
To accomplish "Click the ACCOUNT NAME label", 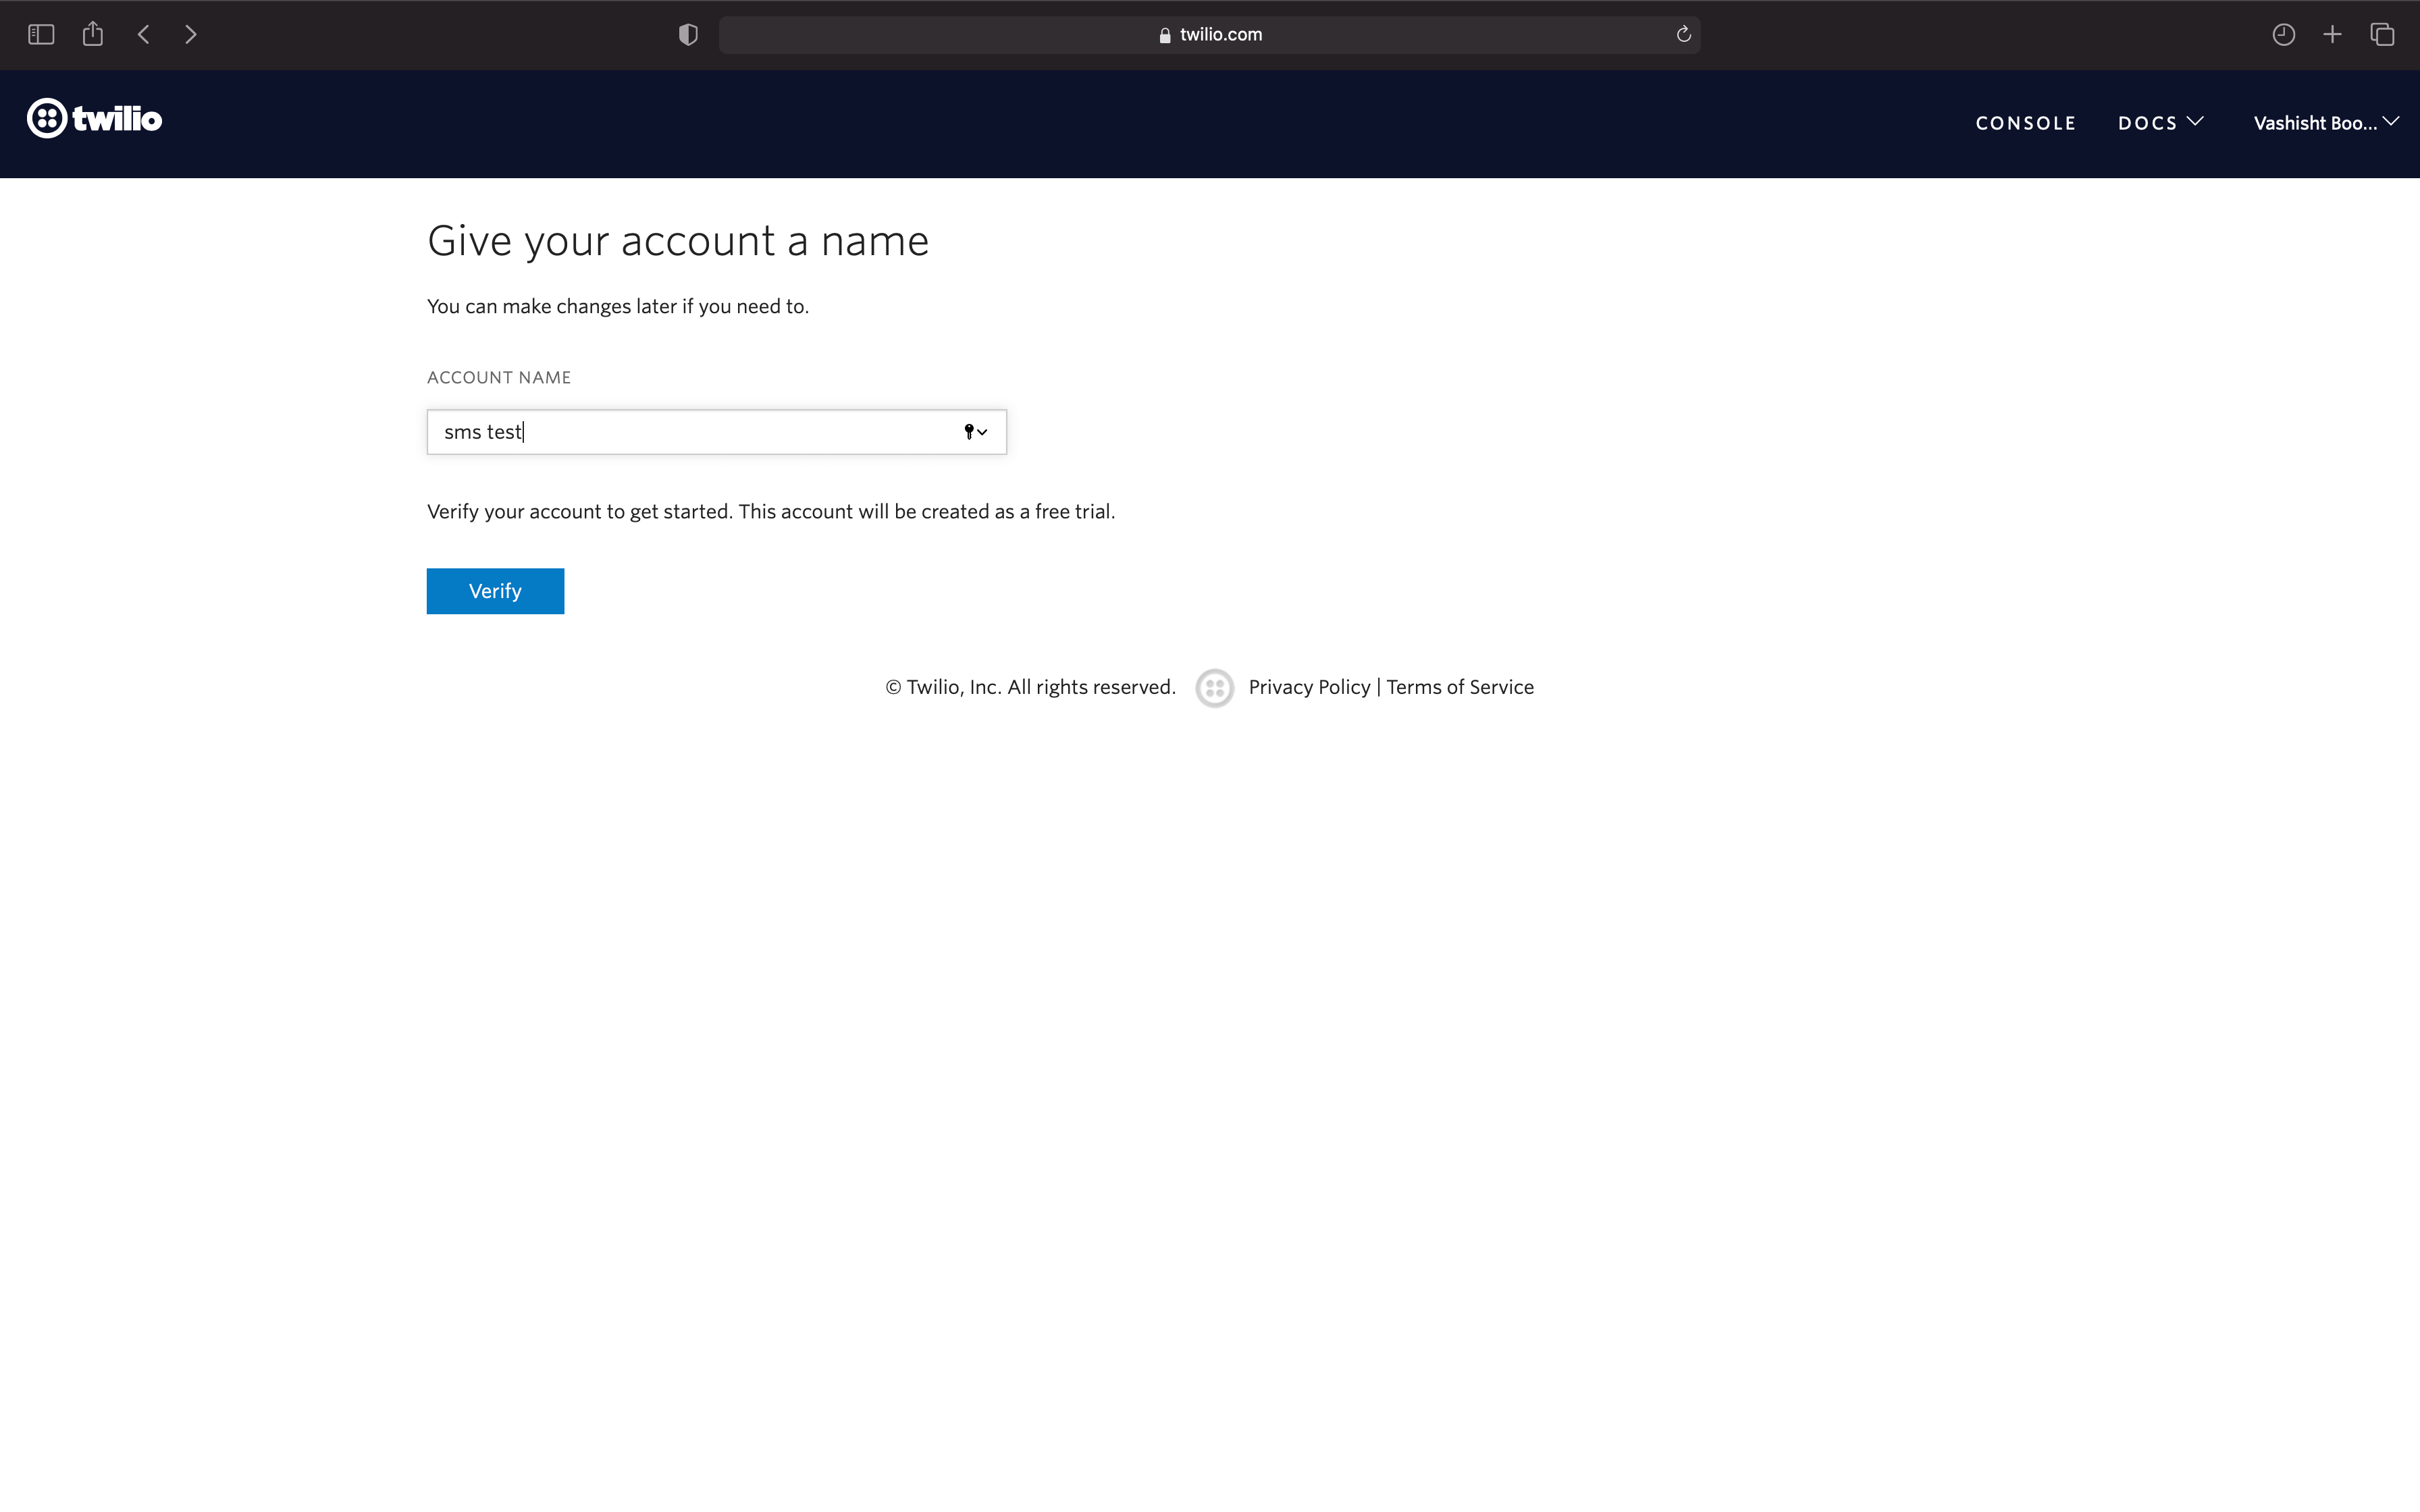I will [499, 377].
